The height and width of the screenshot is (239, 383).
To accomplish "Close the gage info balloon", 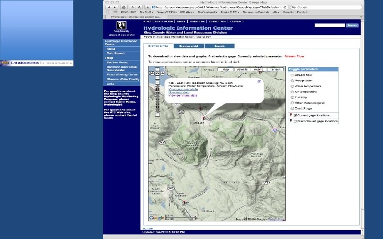I will click(x=259, y=81).
